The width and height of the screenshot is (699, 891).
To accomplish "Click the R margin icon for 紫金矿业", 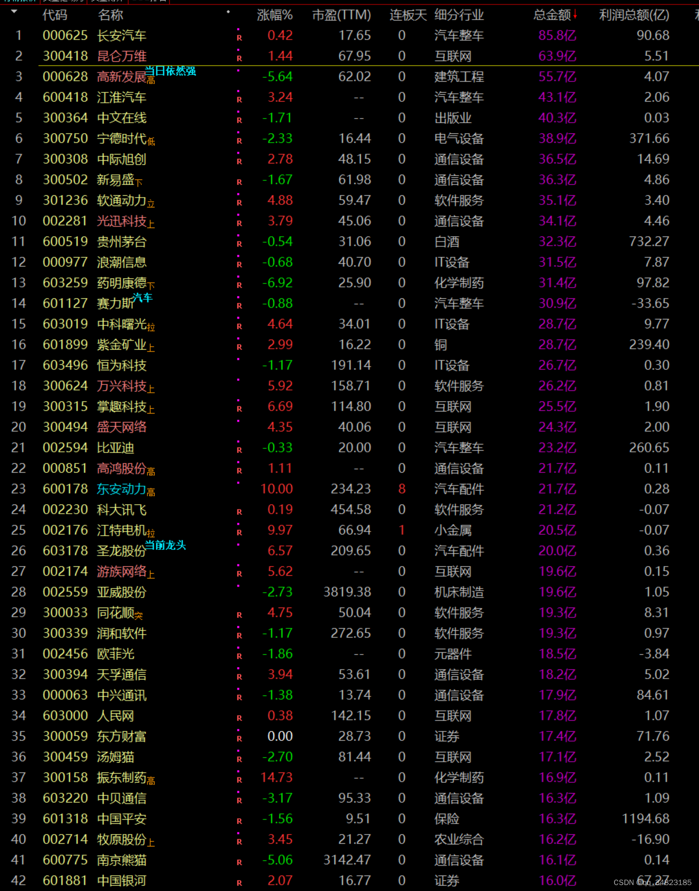I will 239,347.
